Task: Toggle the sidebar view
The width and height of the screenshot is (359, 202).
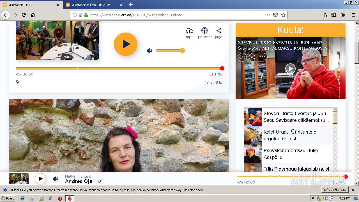Action: (x=334, y=15)
